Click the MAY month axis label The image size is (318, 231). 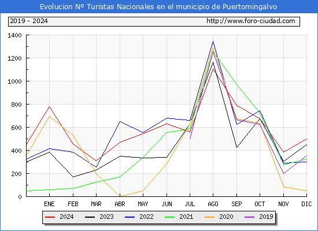tap(143, 204)
